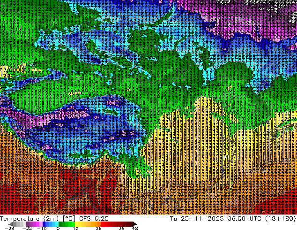Click the dark blue legend swatch above -10
The image size is (297, 230).
[x=44, y=224]
